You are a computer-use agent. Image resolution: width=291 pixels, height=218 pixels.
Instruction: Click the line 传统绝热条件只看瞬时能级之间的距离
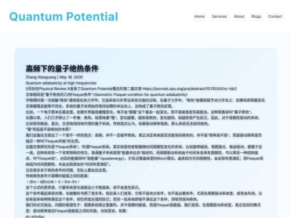57,175
